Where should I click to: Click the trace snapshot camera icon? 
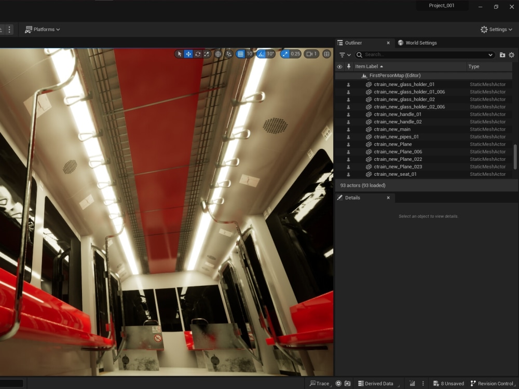tap(347, 383)
